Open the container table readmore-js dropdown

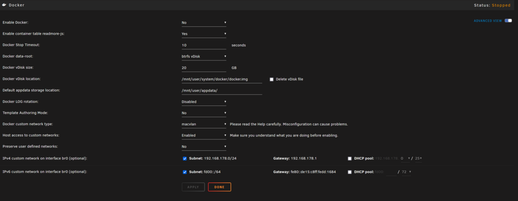click(204, 34)
